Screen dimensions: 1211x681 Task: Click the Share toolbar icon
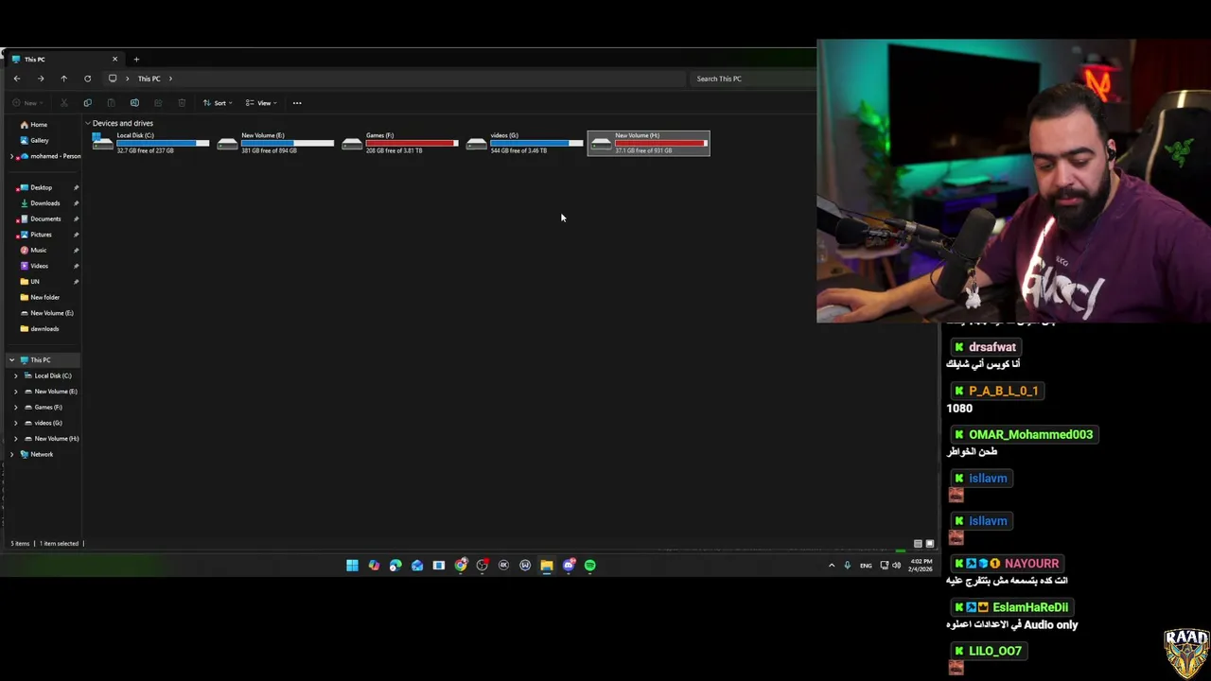[x=158, y=103]
